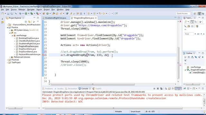Open Project Explorer View Menu triangle
Viewport: 206px width, 115px height.
38,22
